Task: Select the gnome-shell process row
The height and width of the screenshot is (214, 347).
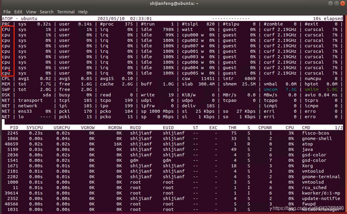Action: coord(172,139)
